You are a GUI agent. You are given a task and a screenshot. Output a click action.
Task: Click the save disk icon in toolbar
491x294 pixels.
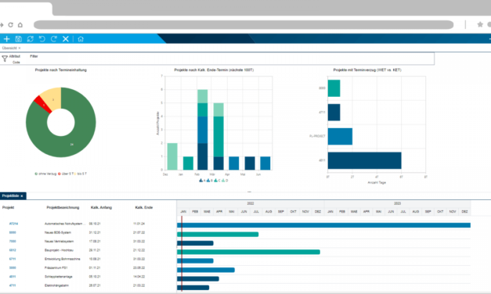pos(19,39)
